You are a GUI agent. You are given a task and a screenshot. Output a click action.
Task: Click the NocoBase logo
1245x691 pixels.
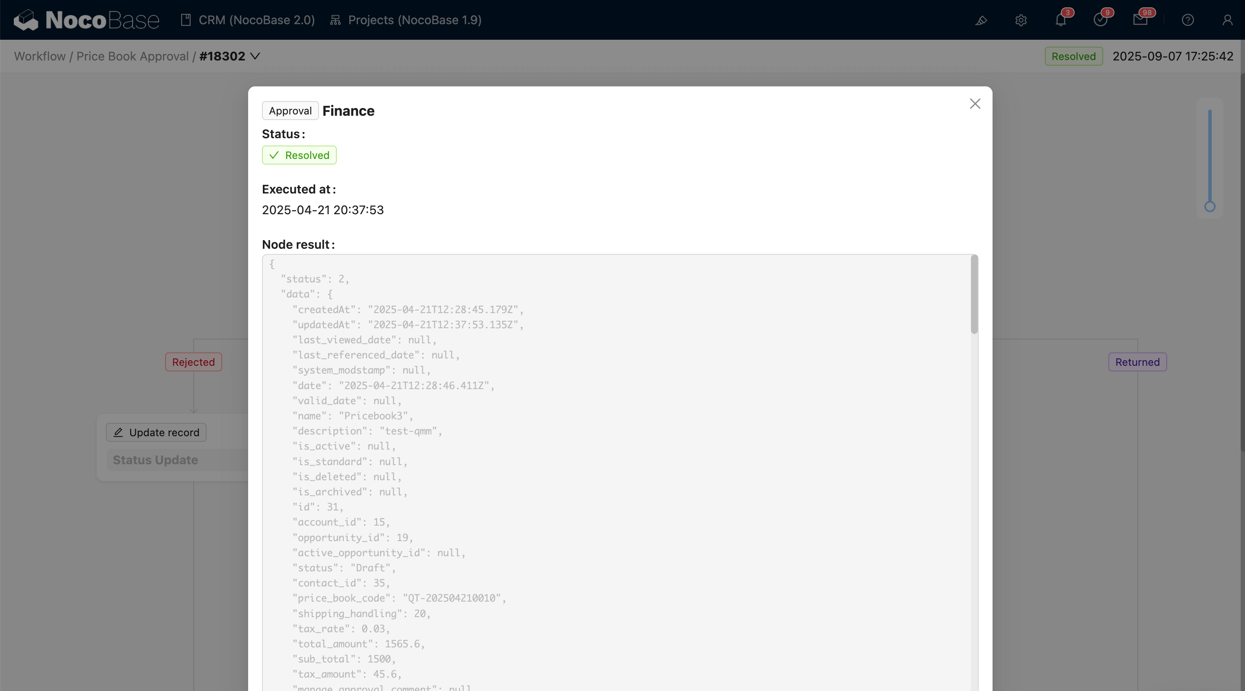point(86,20)
